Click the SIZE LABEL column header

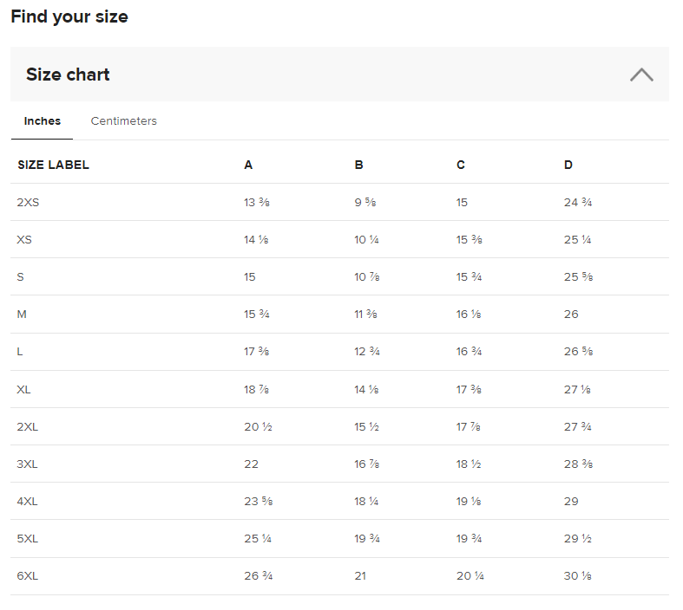(53, 165)
